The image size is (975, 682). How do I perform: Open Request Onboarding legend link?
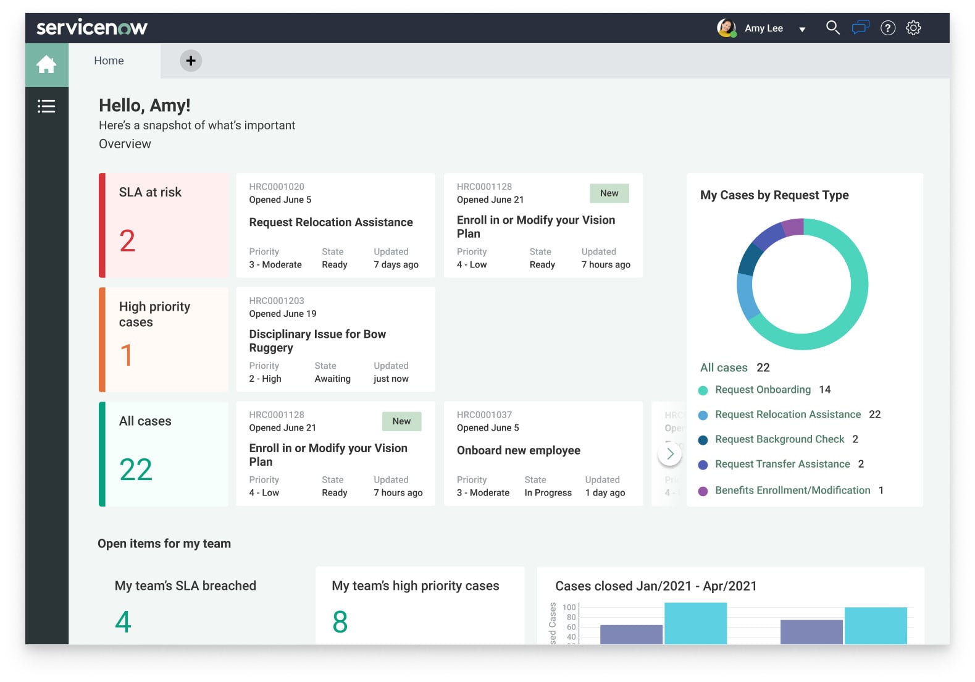[x=763, y=390]
